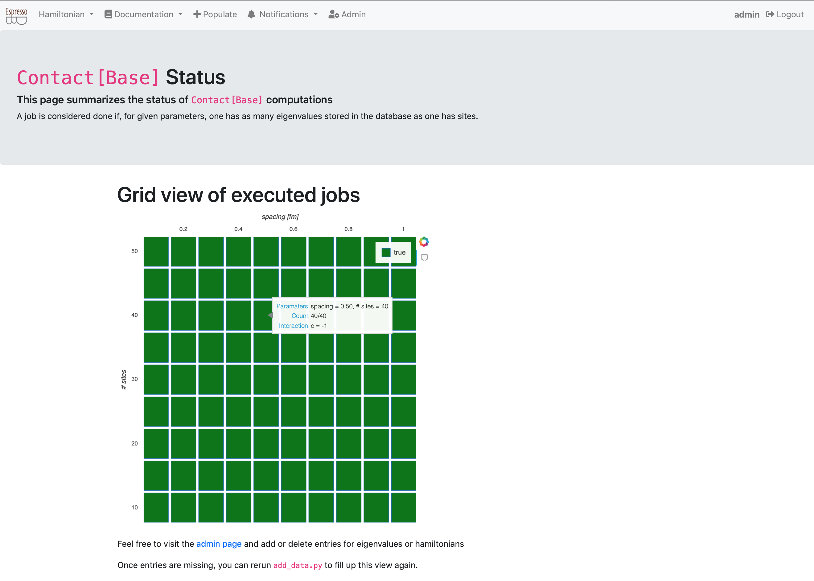Click the Notifications bell icon
This screenshot has width=814, height=581.
pos(251,14)
